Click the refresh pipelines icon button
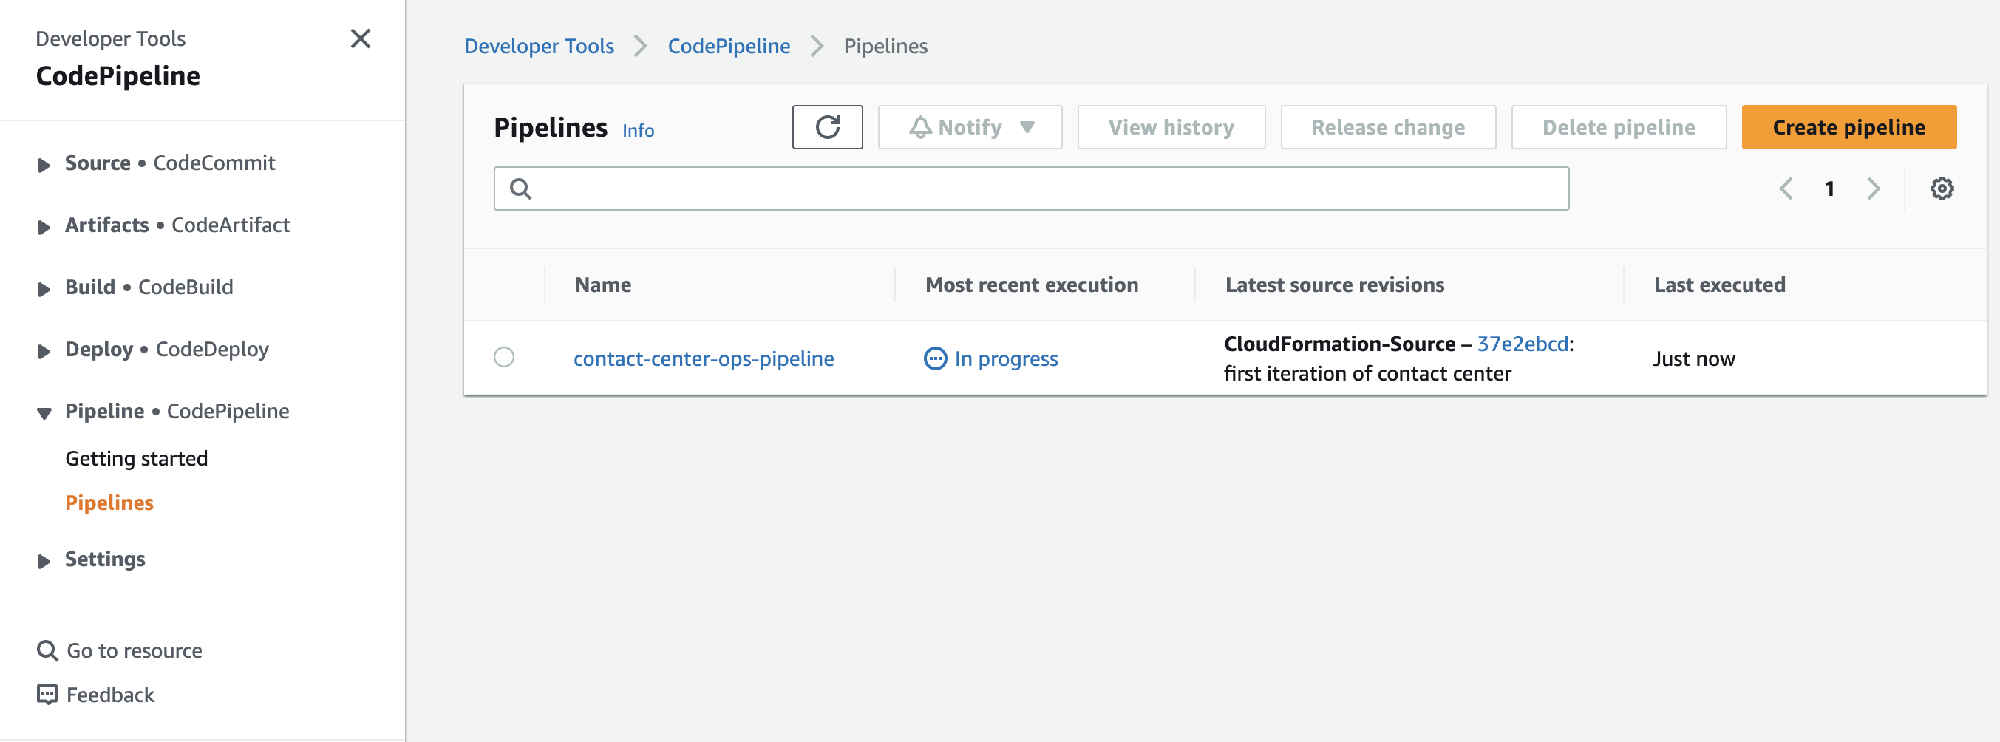Image resolution: width=2000 pixels, height=742 pixels. click(827, 127)
